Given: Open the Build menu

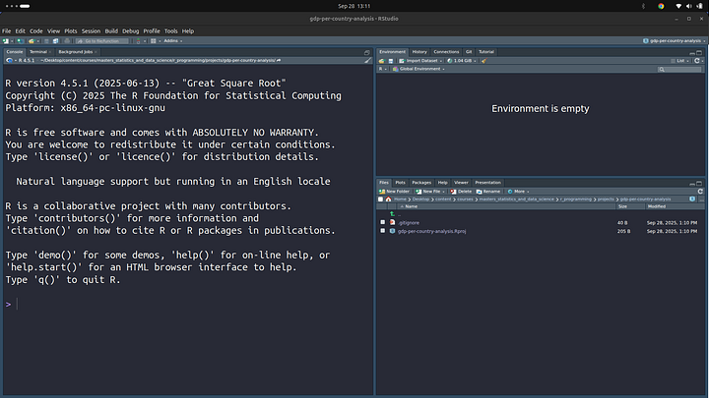Looking at the screenshot, I should click(x=111, y=31).
